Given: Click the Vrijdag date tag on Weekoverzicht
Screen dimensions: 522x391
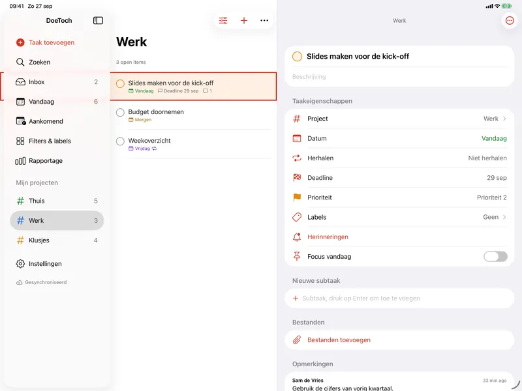Looking at the screenshot, I should tap(142, 149).
